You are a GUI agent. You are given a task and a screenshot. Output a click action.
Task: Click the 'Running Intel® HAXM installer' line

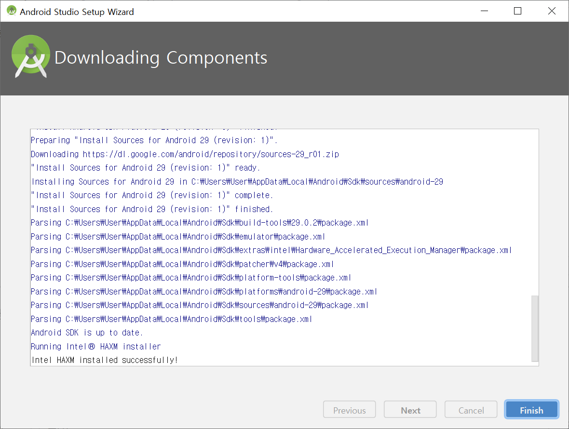96,346
